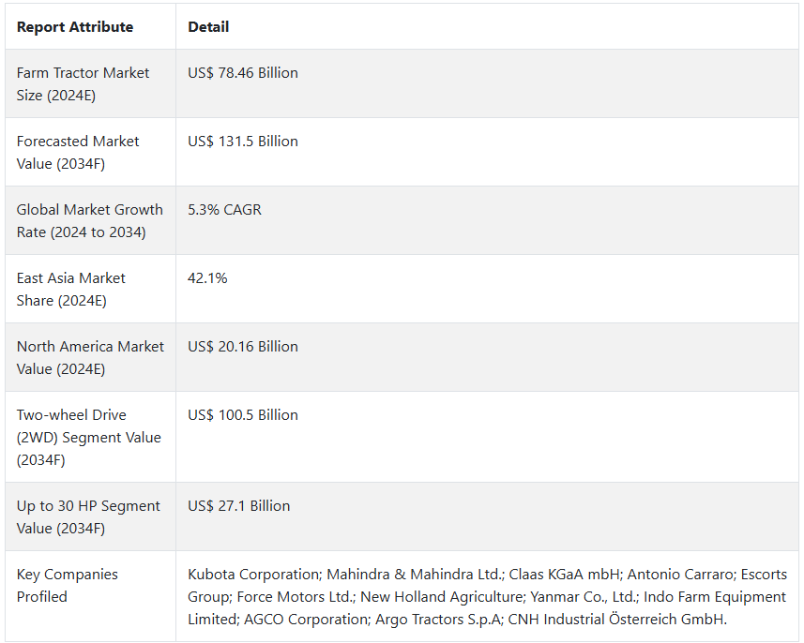Select the 'Forecasted Market Value (2034F)' cell

(91, 152)
